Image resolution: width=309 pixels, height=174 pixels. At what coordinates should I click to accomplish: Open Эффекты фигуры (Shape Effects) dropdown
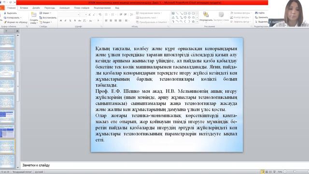pyautogui.click(x=241, y=22)
